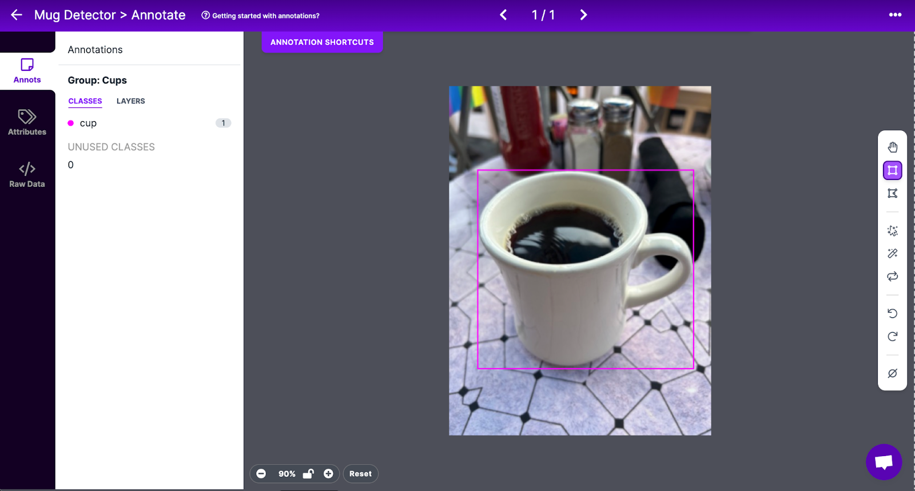Switch to the LAYERS tab
The width and height of the screenshot is (915, 491).
131,101
